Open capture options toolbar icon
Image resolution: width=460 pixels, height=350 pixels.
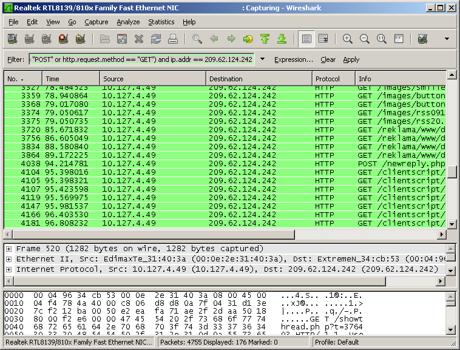point(29,39)
